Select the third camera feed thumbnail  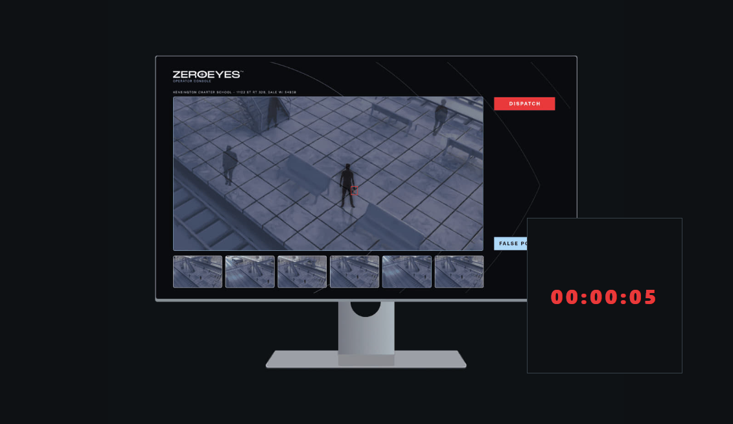pyautogui.click(x=302, y=271)
